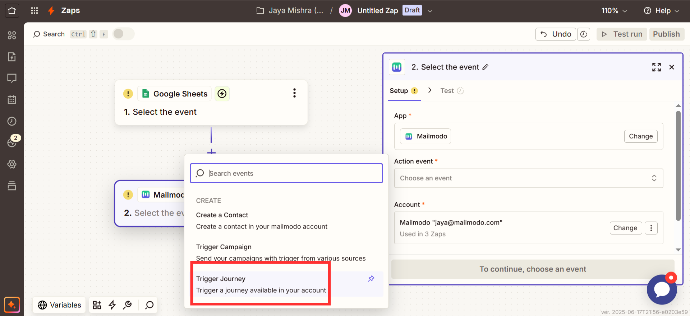The width and height of the screenshot is (690, 316).
Task: Expand the Untitled Zap Draft chevron
Action: [430, 11]
